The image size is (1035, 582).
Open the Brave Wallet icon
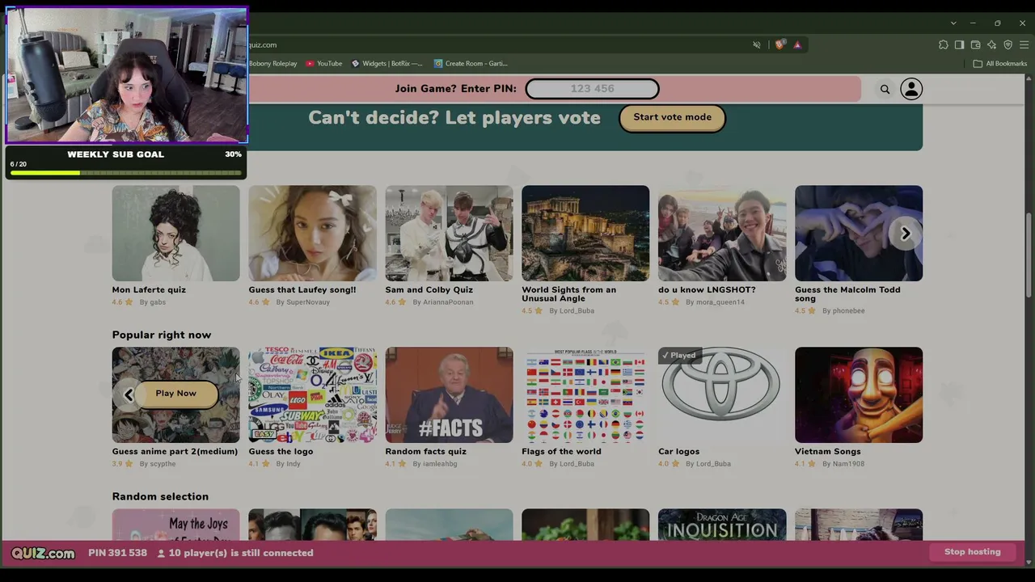tap(975, 45)
